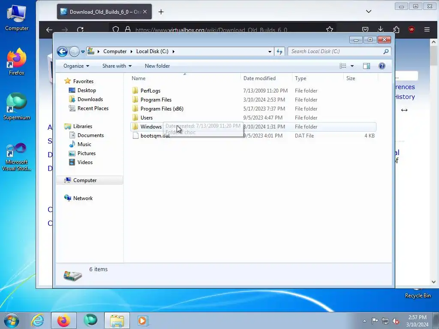Image resolution: width=439 pixels, height=329 pixels.
Task: Open Pictures library
Action: click(x=86, y=153)
